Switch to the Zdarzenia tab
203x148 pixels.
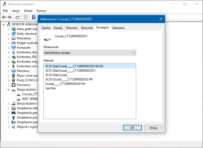click(118, 28)
